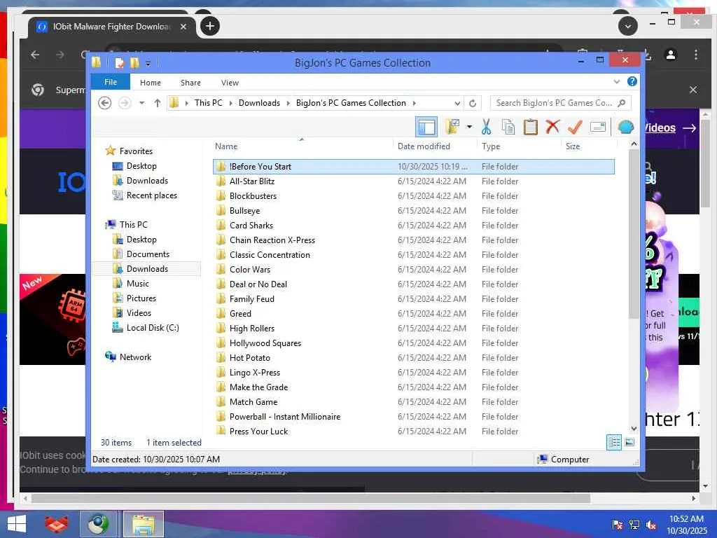Open address bar history dropdown
Viewport: 717px width, 538px height.
[457, 104]
